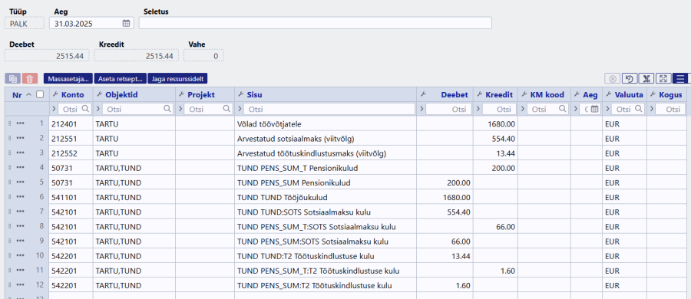Select cell 'TUND PENS_SUM Pensionikulud'
Viewport: 691px width, 299px height.
click(326, 182)
